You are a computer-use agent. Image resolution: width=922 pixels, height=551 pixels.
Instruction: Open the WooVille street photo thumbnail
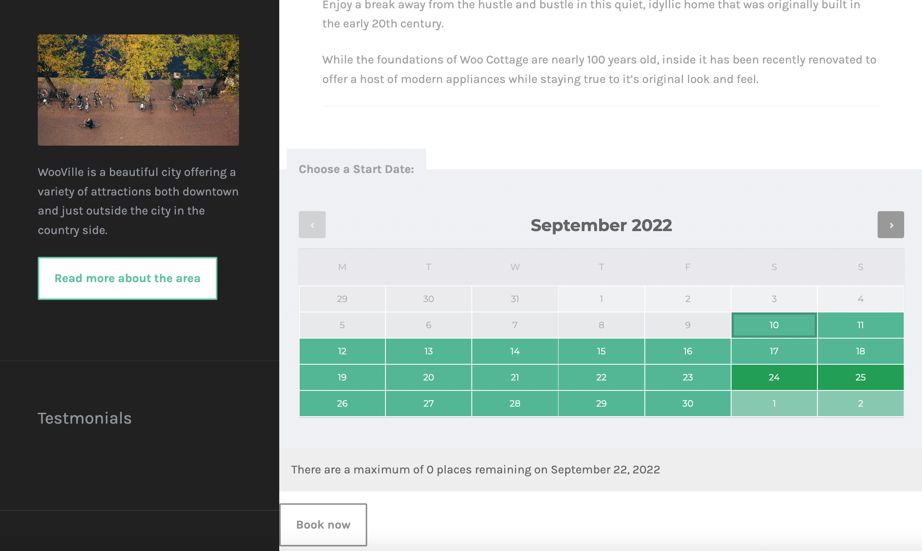tap(138, 90)
